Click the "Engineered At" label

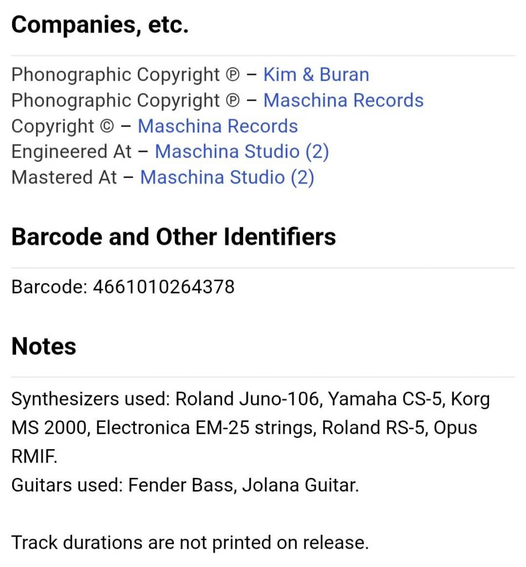pos(71,152)
